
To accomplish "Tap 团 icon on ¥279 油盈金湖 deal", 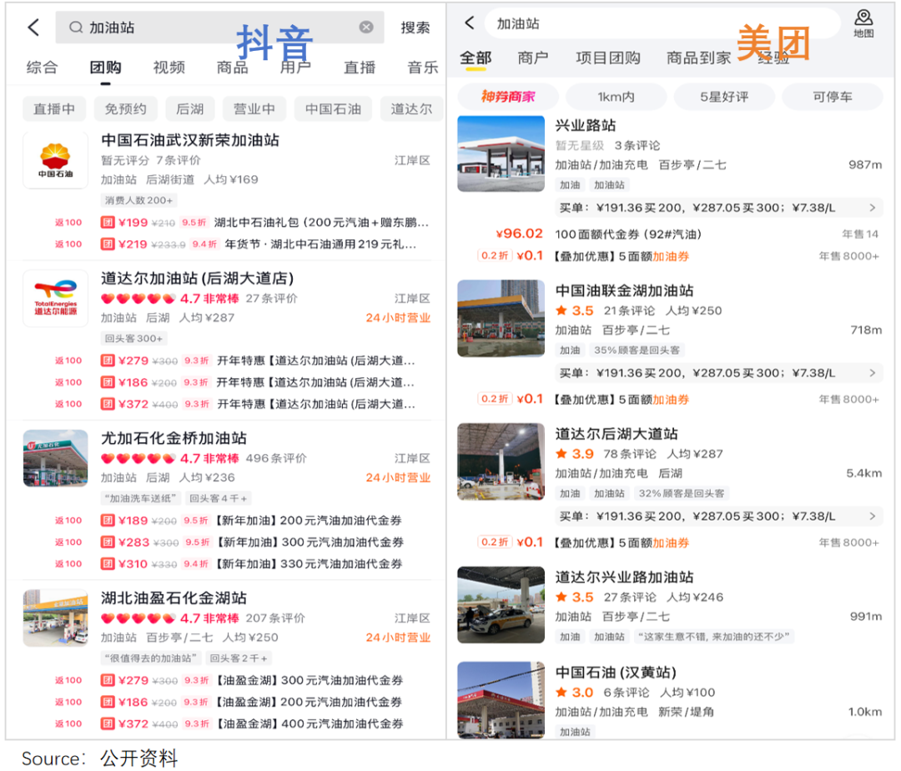I will [x=108, y=680].
